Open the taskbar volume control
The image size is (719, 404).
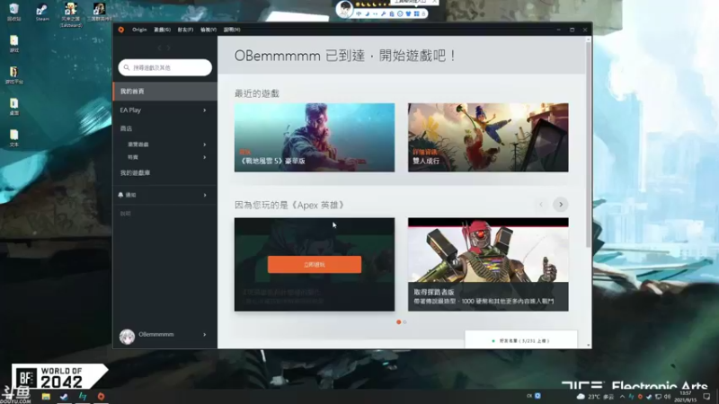click(667, 396)
